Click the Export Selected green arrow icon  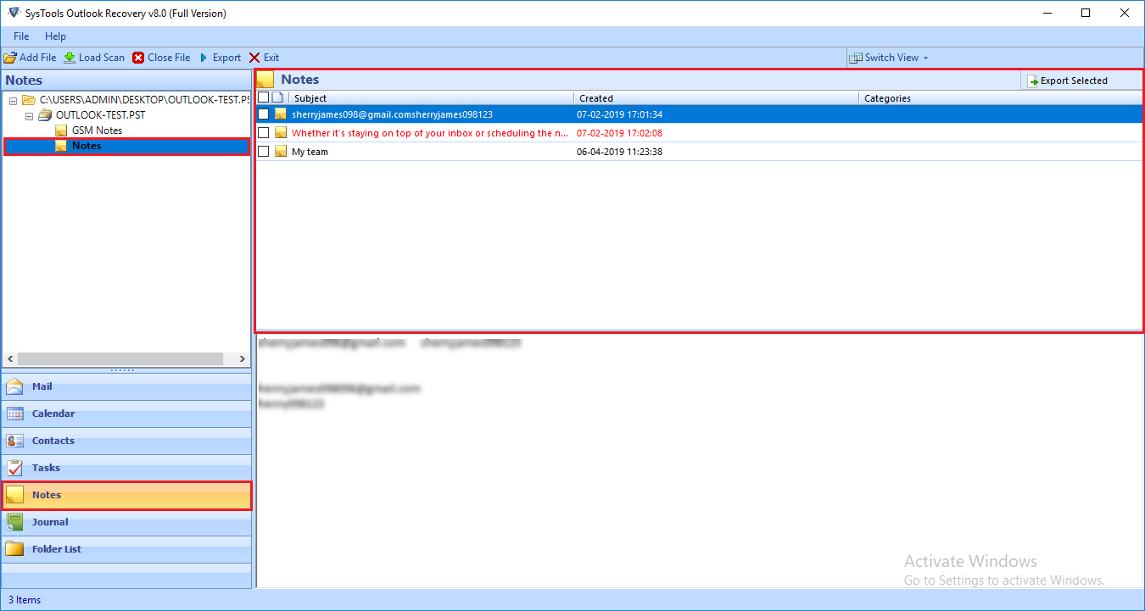pos(1033,81)
